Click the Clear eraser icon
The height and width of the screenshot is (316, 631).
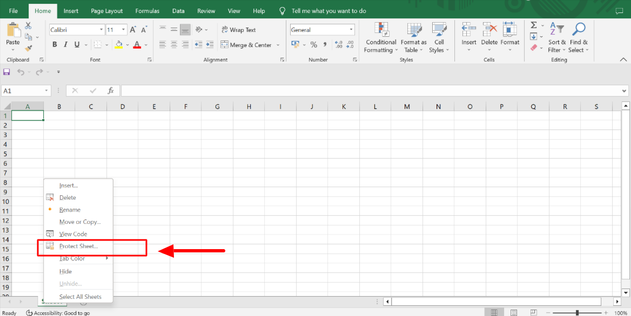tap(534, 48)
